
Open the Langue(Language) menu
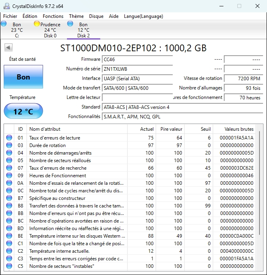point(143,16)
